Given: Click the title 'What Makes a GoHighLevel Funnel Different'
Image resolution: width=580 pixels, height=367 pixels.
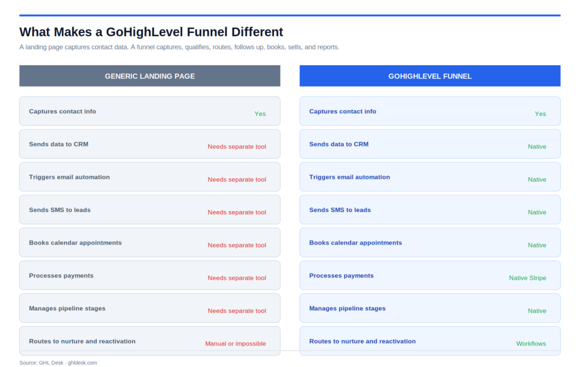Looking at the screenshot, I should click(151, 32).
